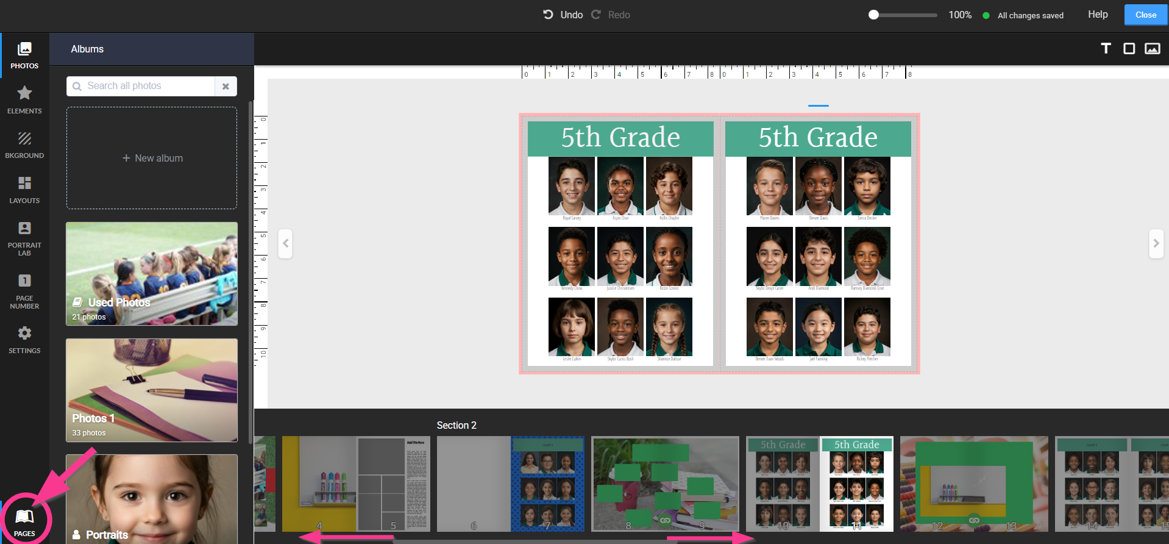Select the Albums tab header
The image size is (1169, 544).
tap(87, 49)
